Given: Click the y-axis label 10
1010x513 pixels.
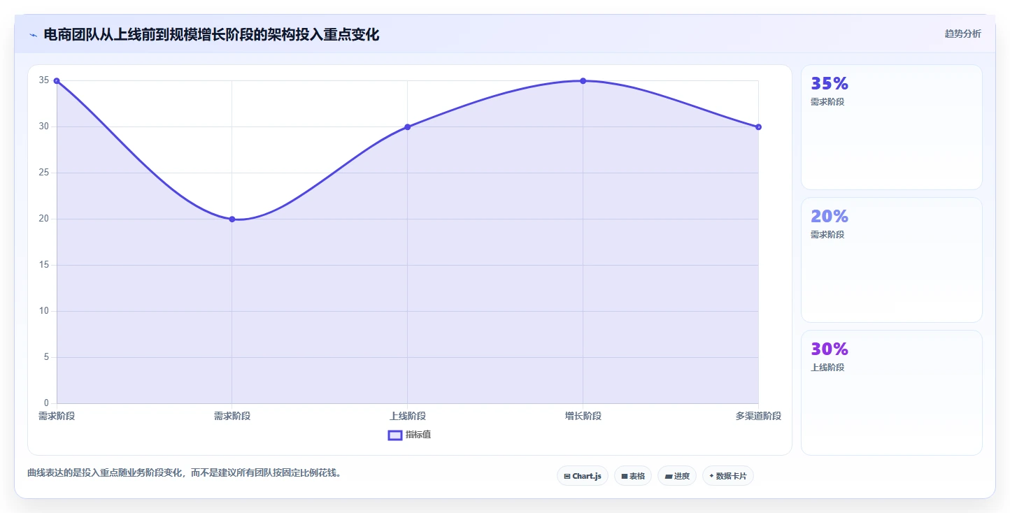Looking at the screenshot, I should 44,311.
